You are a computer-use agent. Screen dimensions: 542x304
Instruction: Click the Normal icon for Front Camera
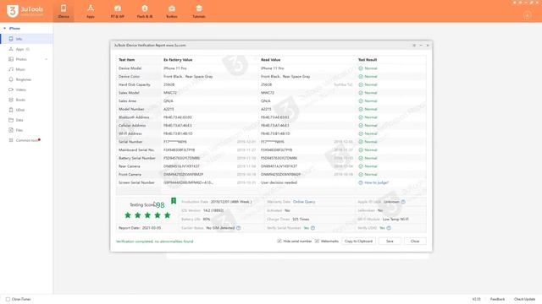(x=361, y=175)
